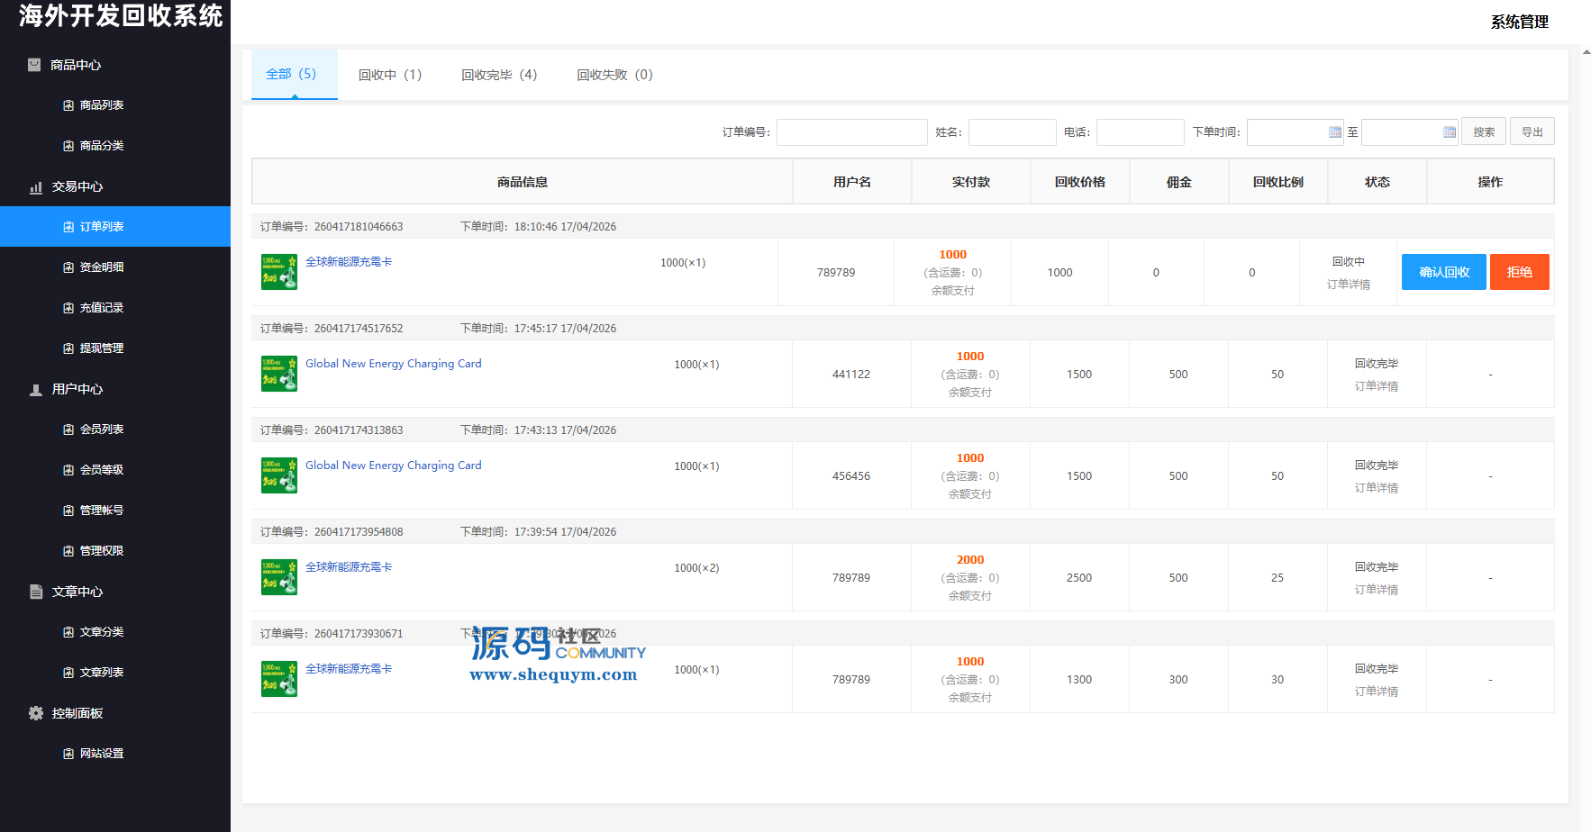The height and width of the screenshot is (832, 1591).
Task: Show the 回收失败 (0) tab
Action: point(614,75)
